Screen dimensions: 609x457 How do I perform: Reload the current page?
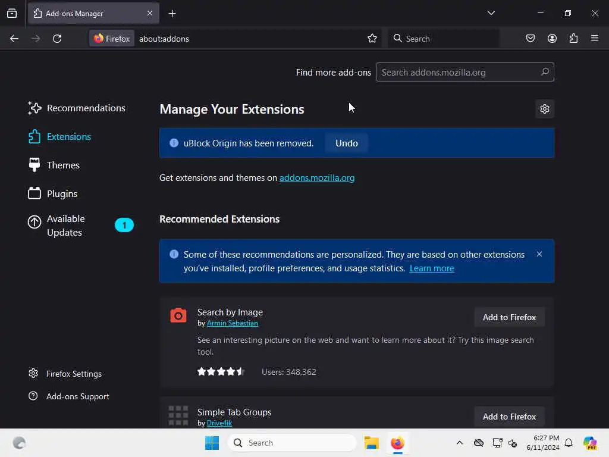pyautogui.click(x=57, y=39)
